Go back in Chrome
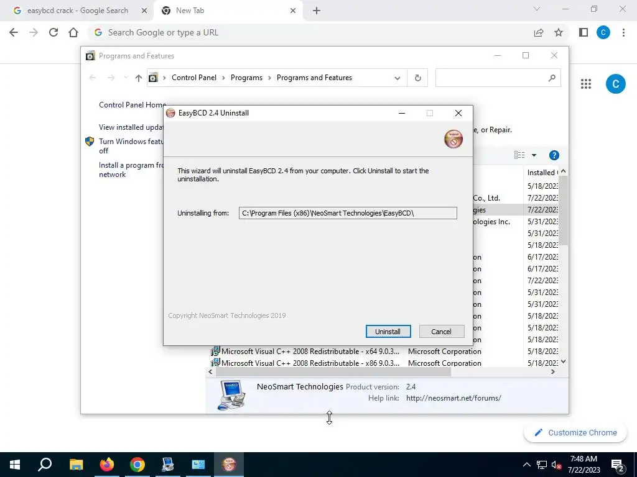Image resolution: width=637 pixels, height=477 pixels. tap(14, 32)
